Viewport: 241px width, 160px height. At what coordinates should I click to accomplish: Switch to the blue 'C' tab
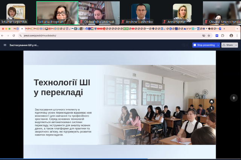tap(171, 29)
